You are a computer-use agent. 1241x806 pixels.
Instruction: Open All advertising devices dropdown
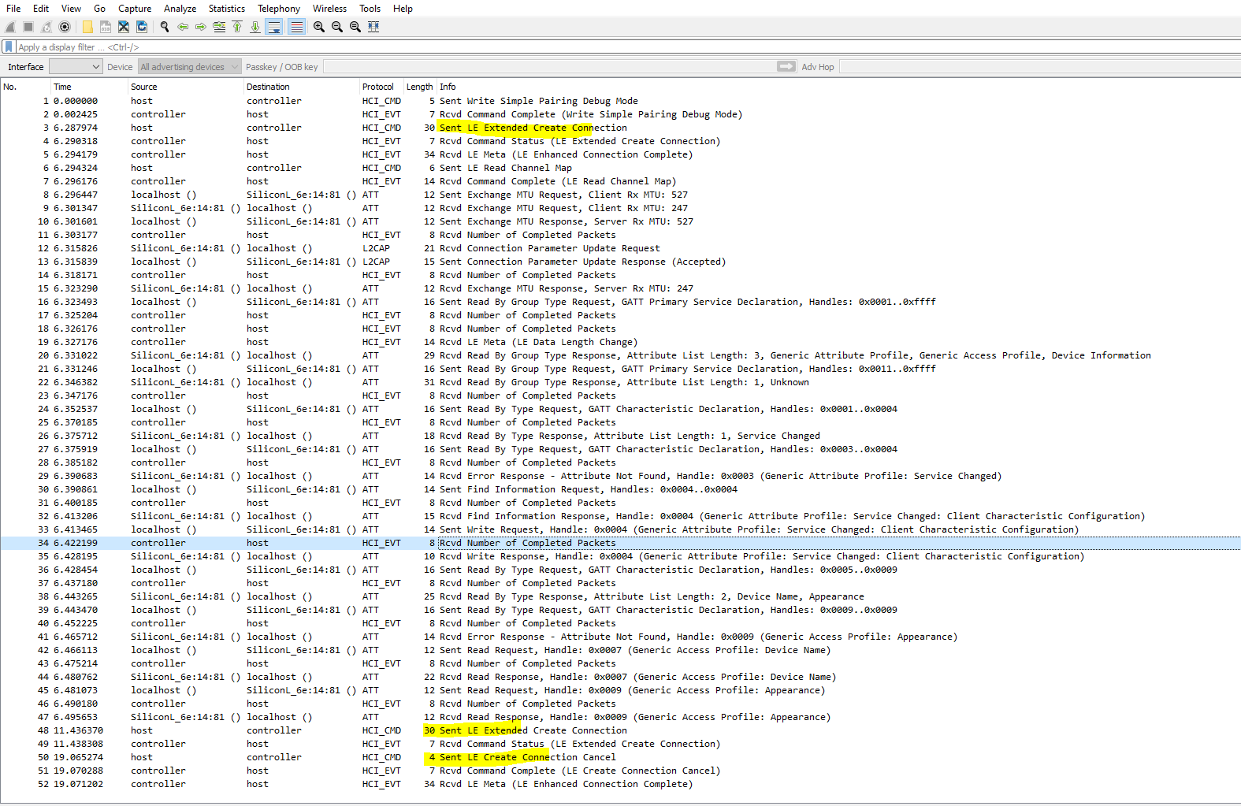189,67
